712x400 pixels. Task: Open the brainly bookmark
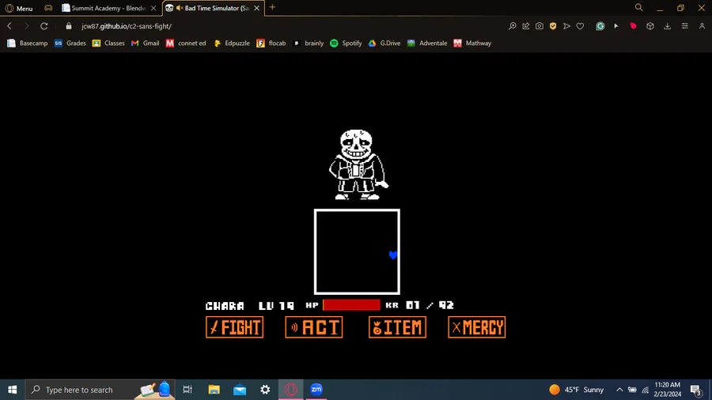(x=309, y=43)
